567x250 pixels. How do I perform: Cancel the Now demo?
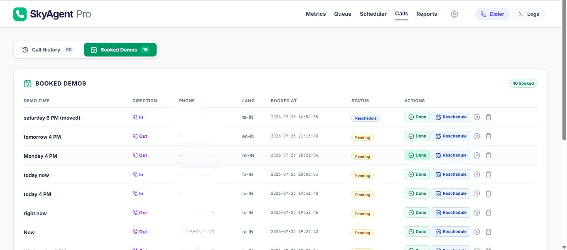[x=477, y=232]
